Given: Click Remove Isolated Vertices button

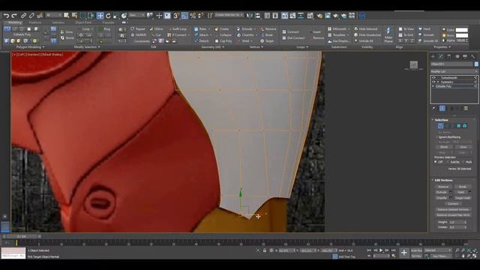Looking at the screenshot, I should pyautogui.click(x=453, y=210).
